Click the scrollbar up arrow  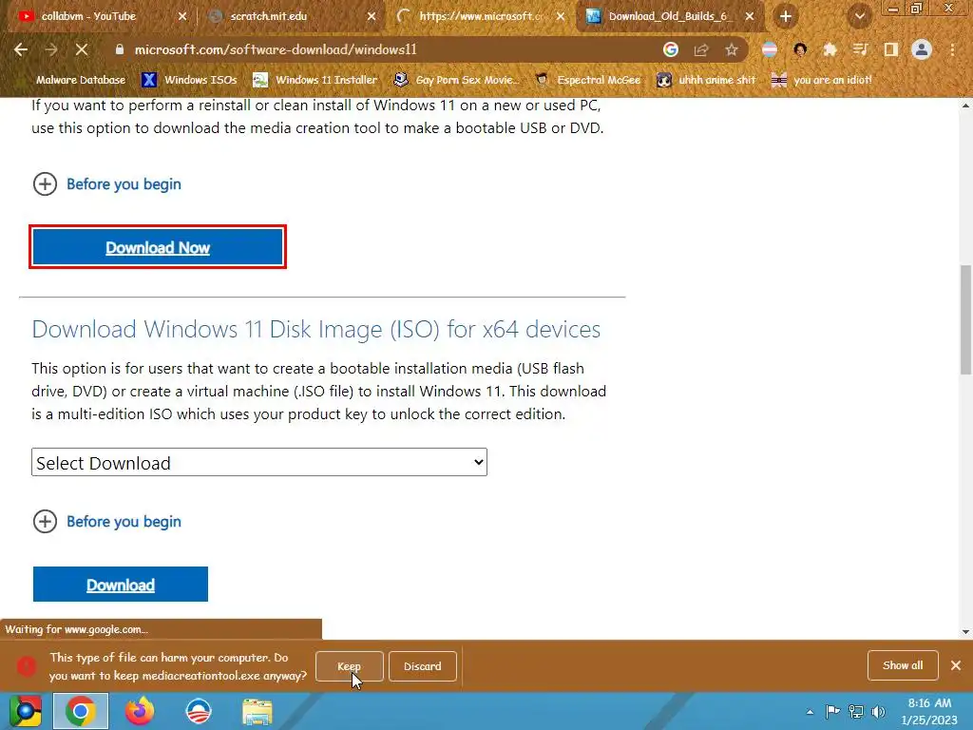tap(965, 106)
